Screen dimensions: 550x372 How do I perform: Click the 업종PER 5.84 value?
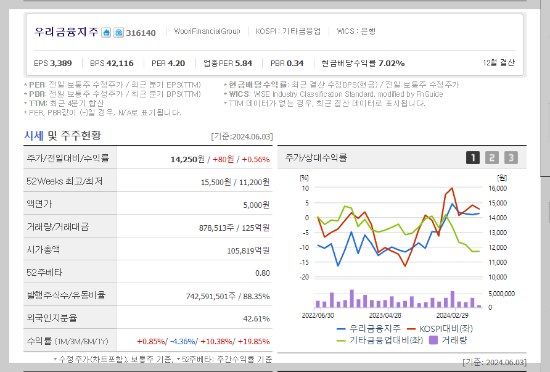point(228,63)
